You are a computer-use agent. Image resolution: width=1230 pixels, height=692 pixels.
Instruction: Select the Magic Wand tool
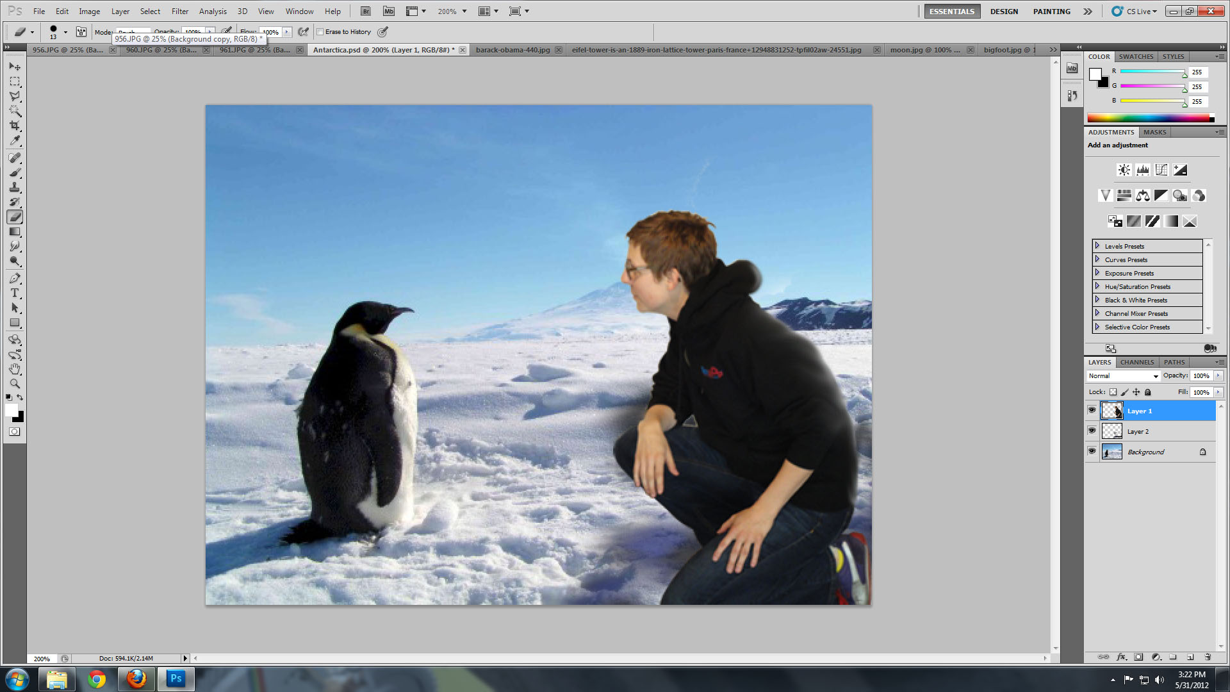[x=15, y=111]
